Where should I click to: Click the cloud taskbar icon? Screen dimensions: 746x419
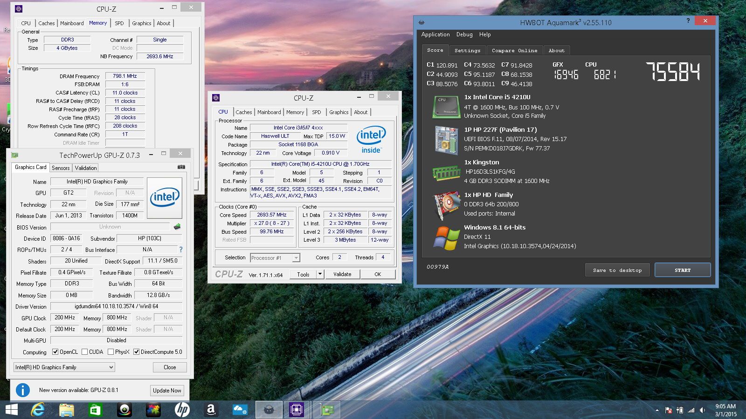(240, 410)
